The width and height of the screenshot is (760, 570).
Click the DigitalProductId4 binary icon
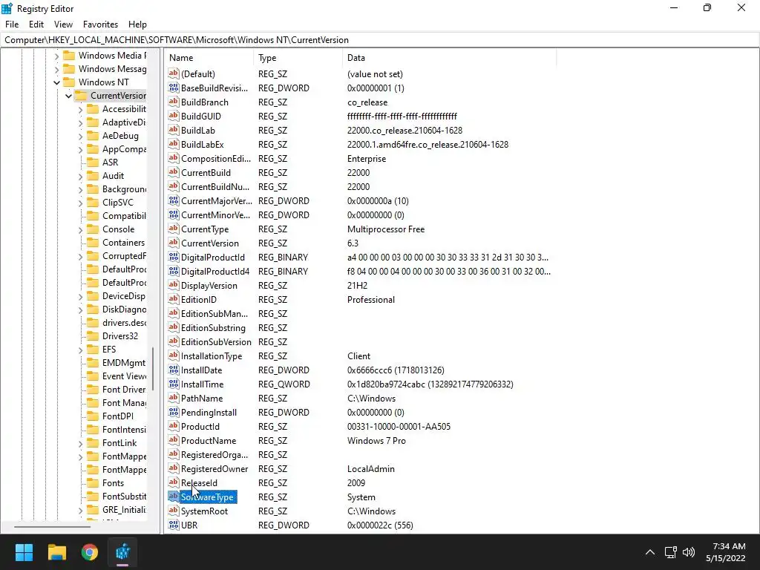click(x=174, y=271)
